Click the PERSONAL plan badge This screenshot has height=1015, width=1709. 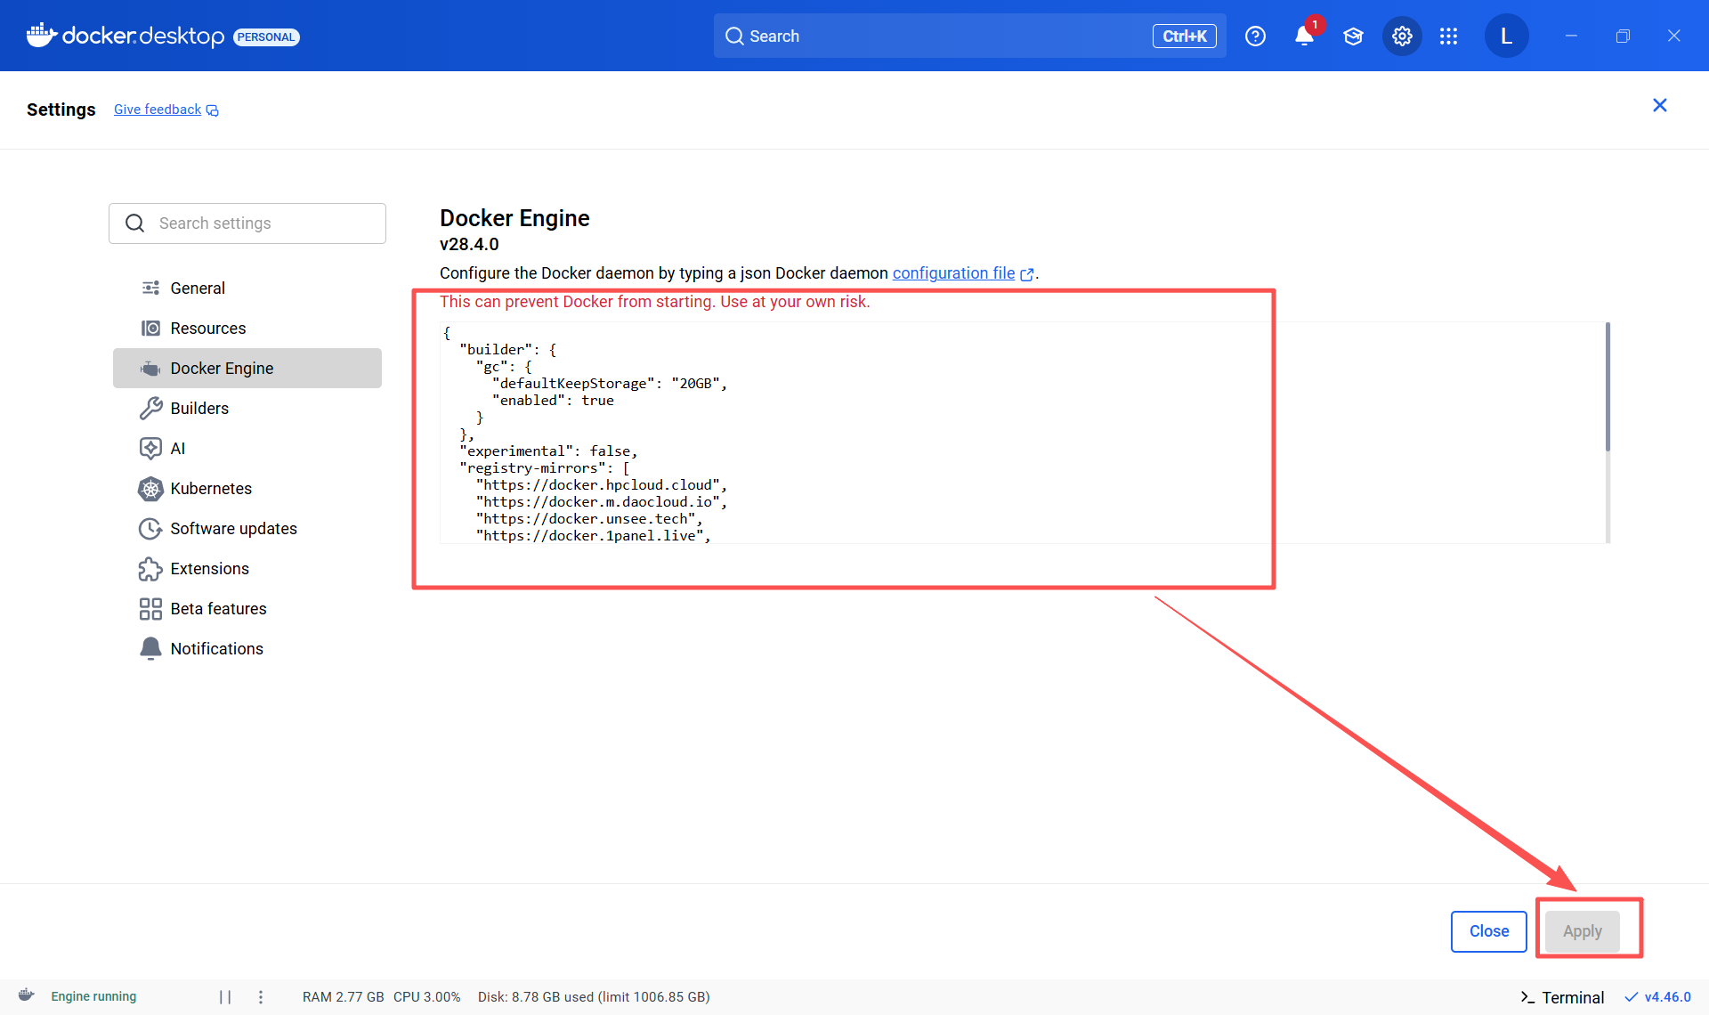[266, 37]
